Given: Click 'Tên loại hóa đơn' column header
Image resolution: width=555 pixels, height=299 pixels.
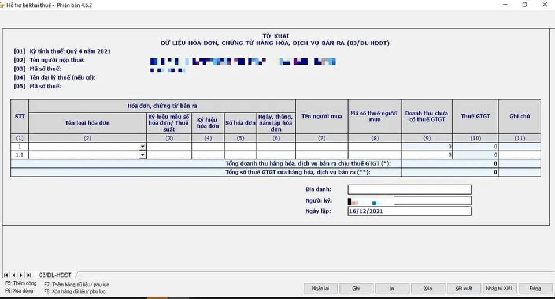Looking at the screenshot, I should tap(87, 123).
